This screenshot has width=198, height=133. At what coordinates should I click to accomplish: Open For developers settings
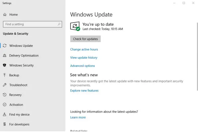(x=19, y=124)
